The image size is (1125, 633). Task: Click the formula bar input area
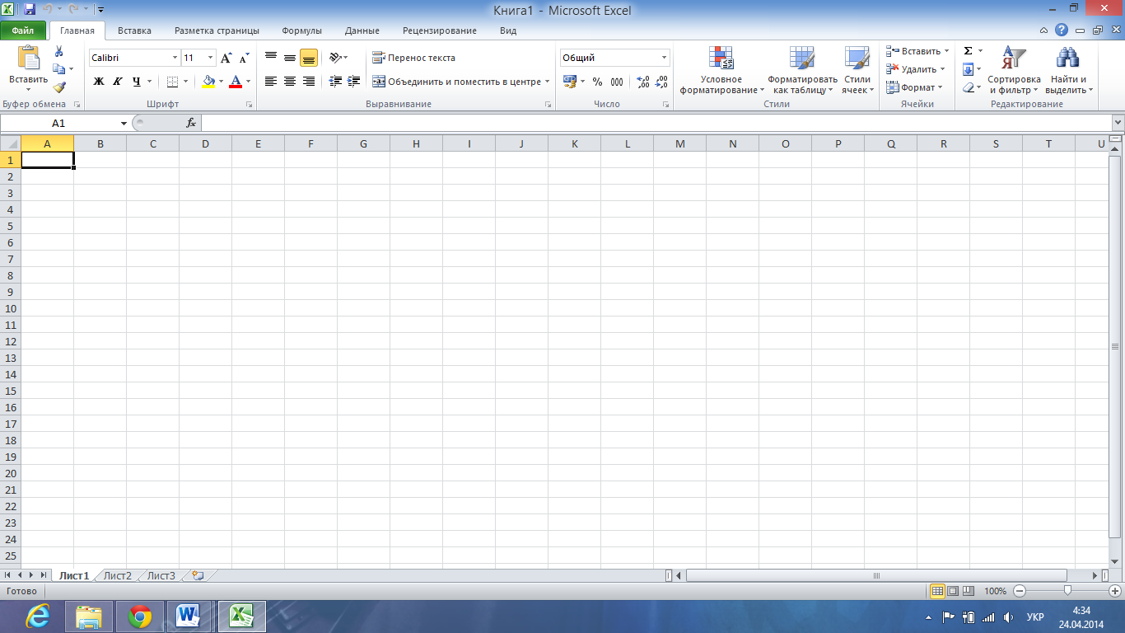656,123
